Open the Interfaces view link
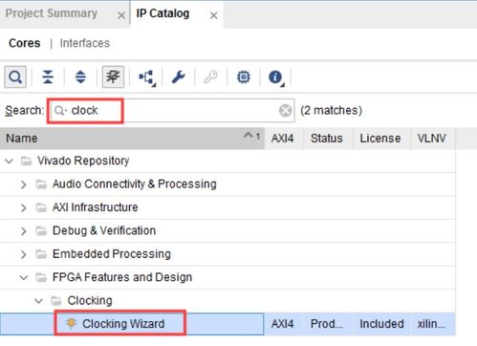This screenshot has height=346, width=477. coord(85,43)
